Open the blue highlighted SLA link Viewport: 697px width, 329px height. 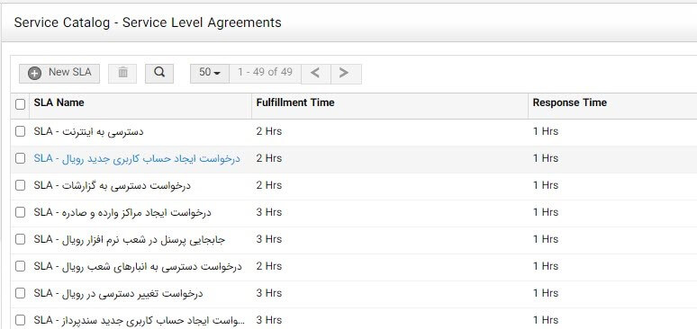coord(137,158)
